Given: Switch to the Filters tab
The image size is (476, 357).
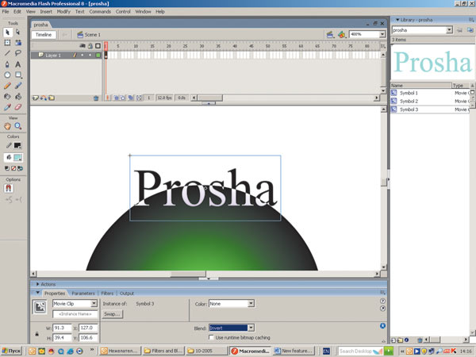Looking at the screenshot, I should 107,293.
